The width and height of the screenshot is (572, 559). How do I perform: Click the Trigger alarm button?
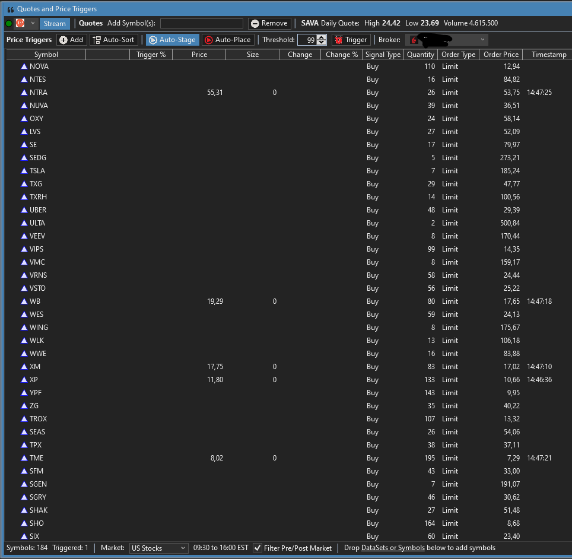pyautogui.click(x=351, y=40)
